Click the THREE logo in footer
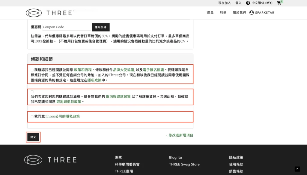The image size is (307, 175). coord(50,160)
